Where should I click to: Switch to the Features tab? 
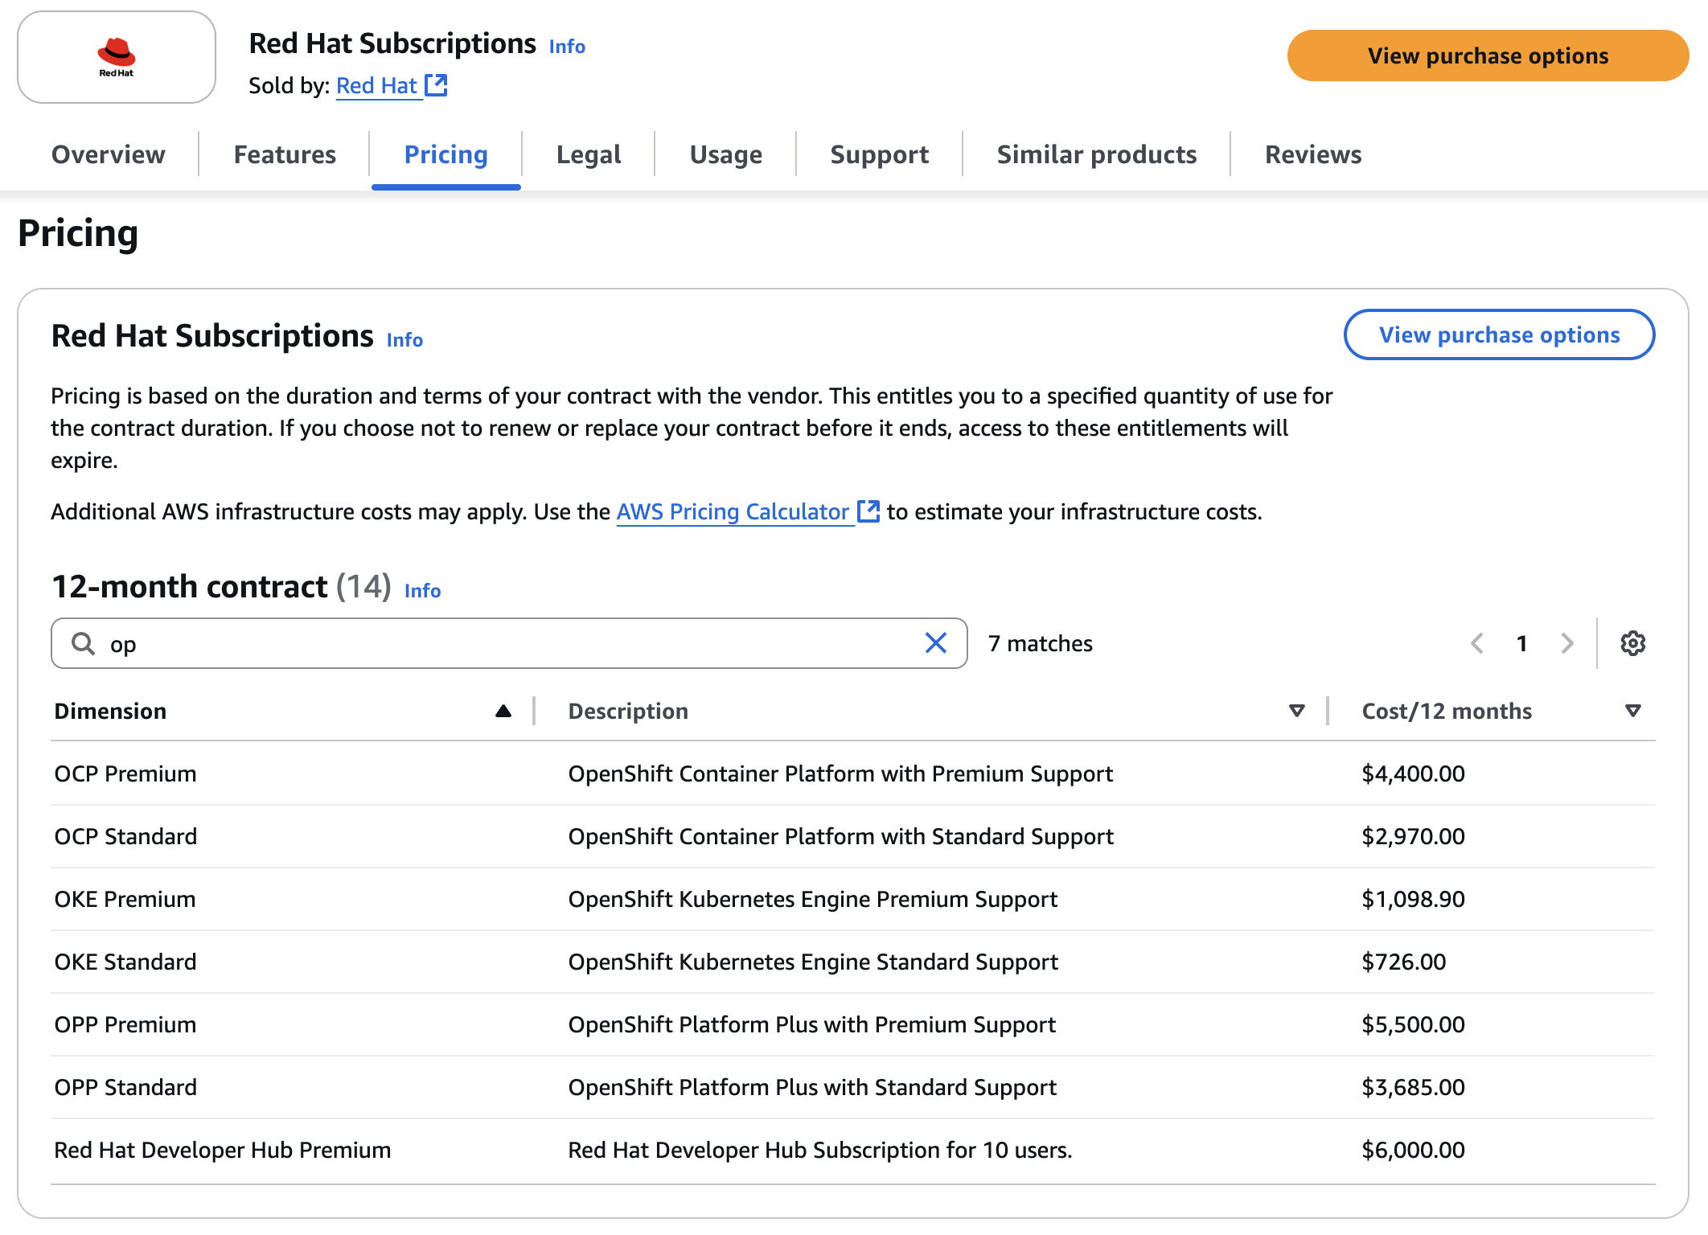pos(285,154)
